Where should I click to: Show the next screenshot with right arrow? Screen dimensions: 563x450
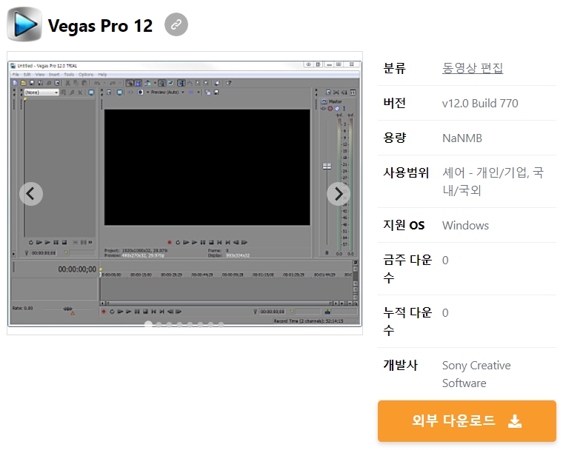point(339,194)
